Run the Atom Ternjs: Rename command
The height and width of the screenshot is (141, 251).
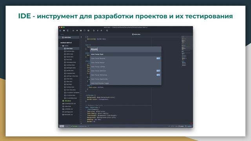(125, 58)
